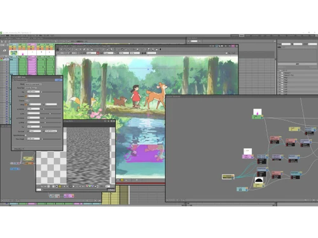Toggle the green channel icon in noise preview
This screenshot has width=318, height=238.
click(x=90, y=187)
